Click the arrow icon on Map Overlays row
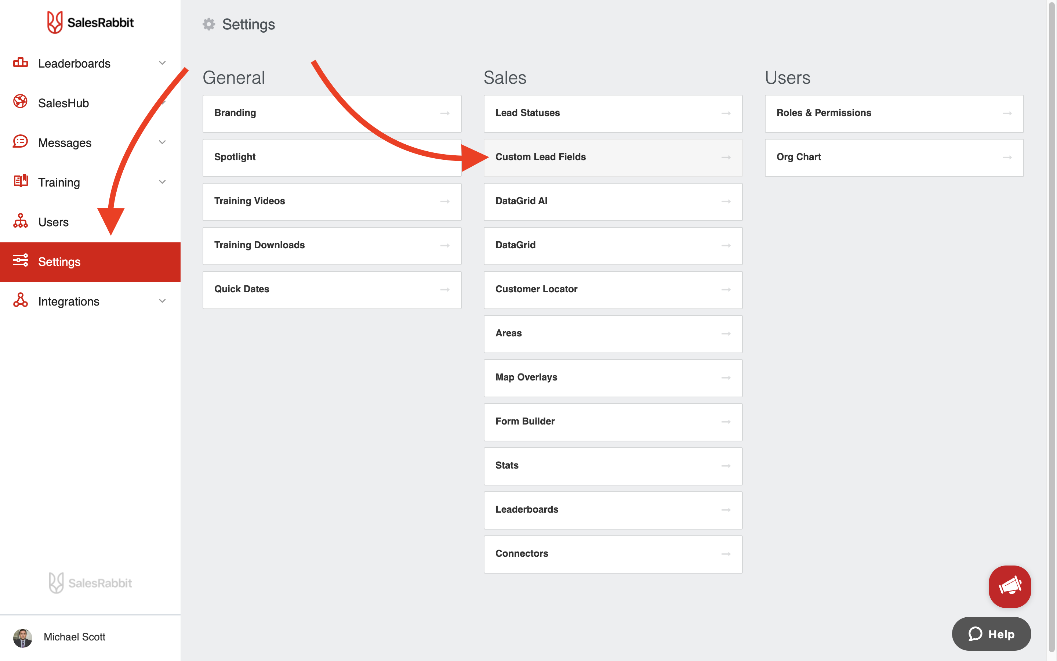Viewport: 1057px width, 661px height. (726, 378)
